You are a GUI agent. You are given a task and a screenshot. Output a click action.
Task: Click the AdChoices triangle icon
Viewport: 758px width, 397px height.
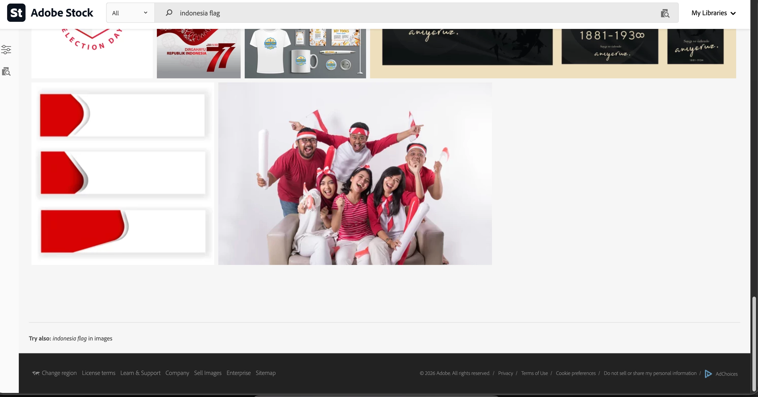coord(708,373)
